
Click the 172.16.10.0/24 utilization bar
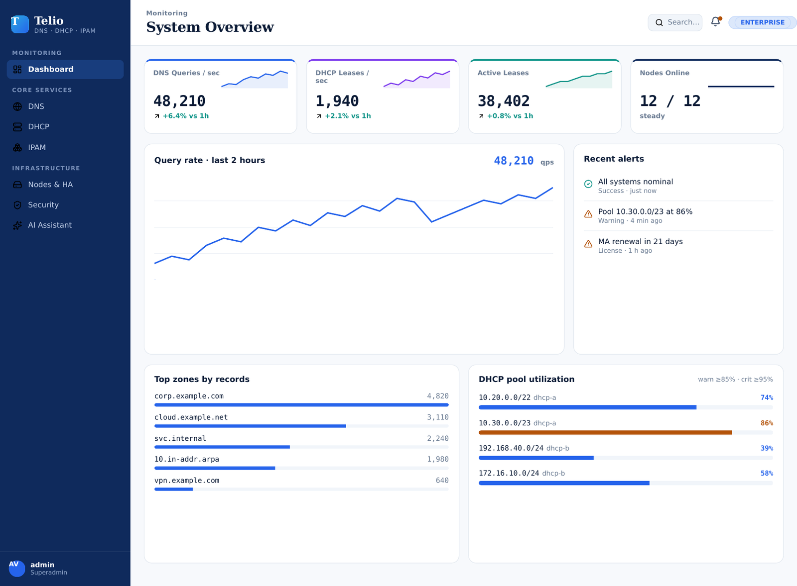click(626, 483)
